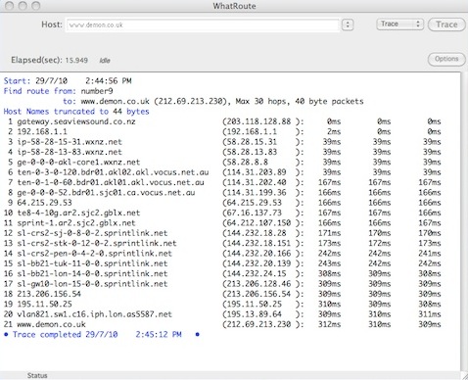This screenshot has width=468, height=380.
Task: Click the 2ms latency in hop 2
Action: 334,131
